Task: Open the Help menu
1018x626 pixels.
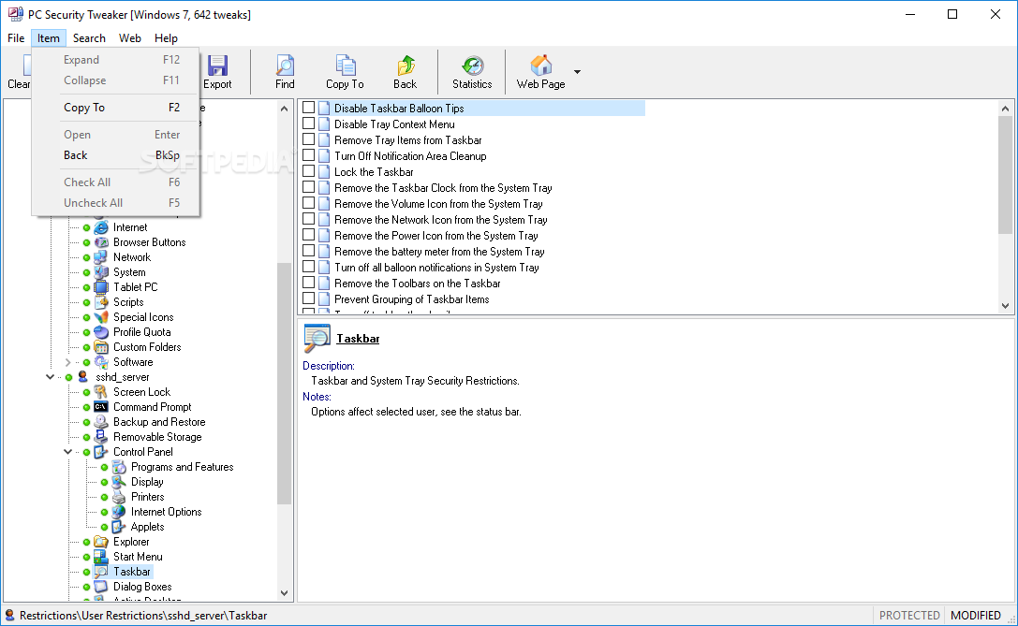Action: tap(166, 38)
